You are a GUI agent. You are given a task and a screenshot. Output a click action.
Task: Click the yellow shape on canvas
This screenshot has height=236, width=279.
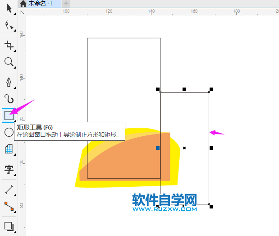coord(174,160)
